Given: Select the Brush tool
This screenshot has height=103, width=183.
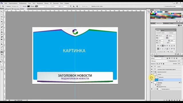Looking at the screenshot, I should [x=2, y=29].
